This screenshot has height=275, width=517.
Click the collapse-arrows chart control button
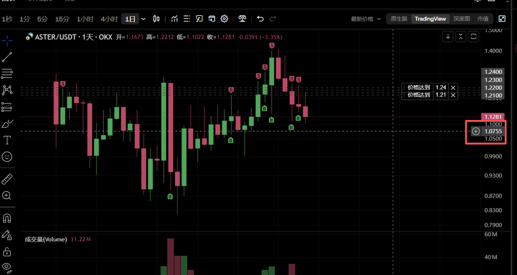[x=461, y=37]
